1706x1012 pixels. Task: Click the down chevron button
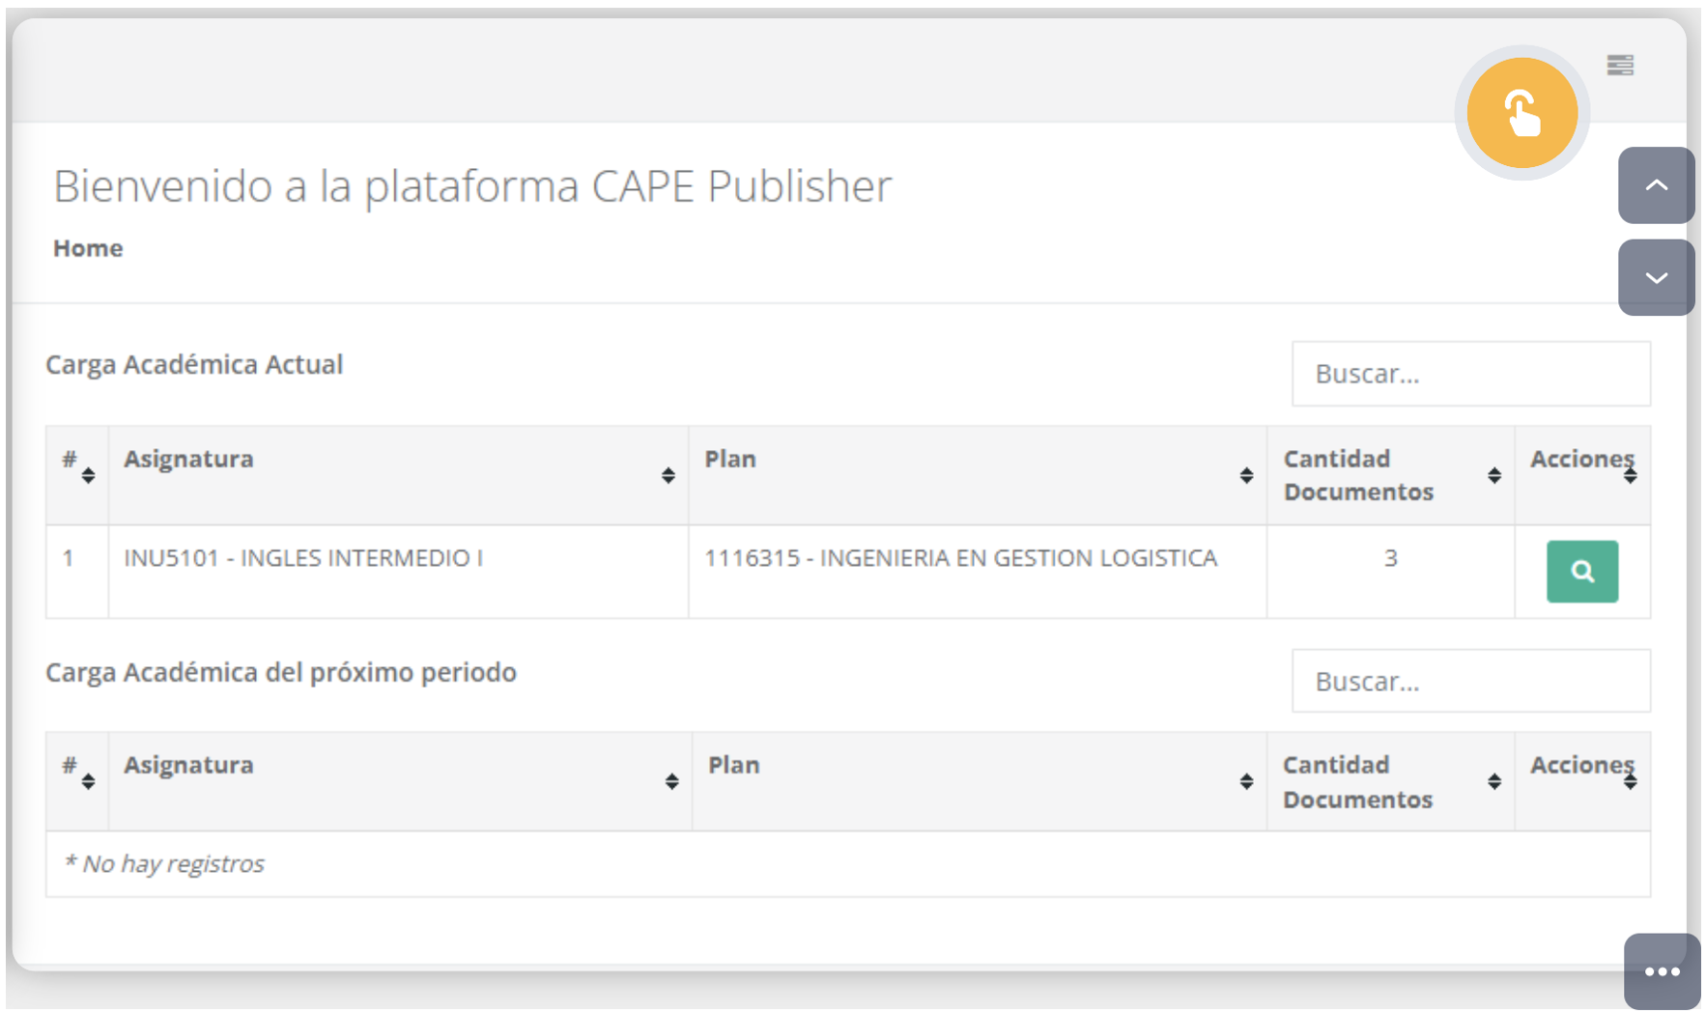[1657, 278]
